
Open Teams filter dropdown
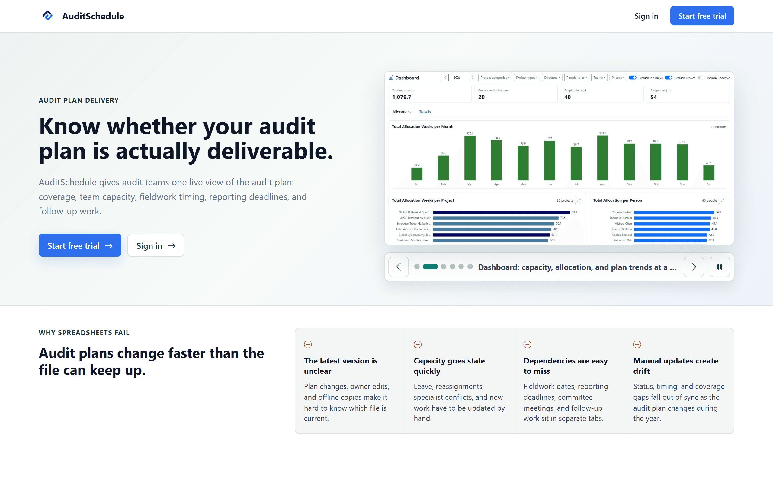pyautogui.click(x=599, y=78)
